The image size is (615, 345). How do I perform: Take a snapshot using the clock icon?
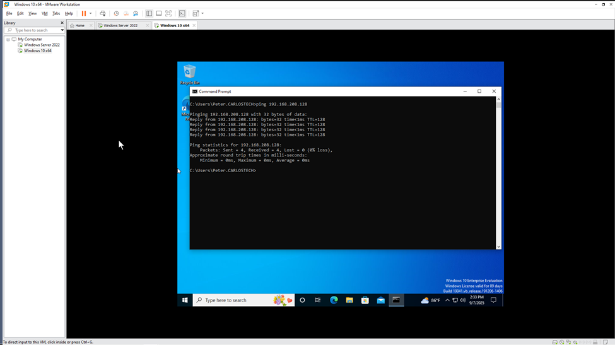tap(116, 13)
